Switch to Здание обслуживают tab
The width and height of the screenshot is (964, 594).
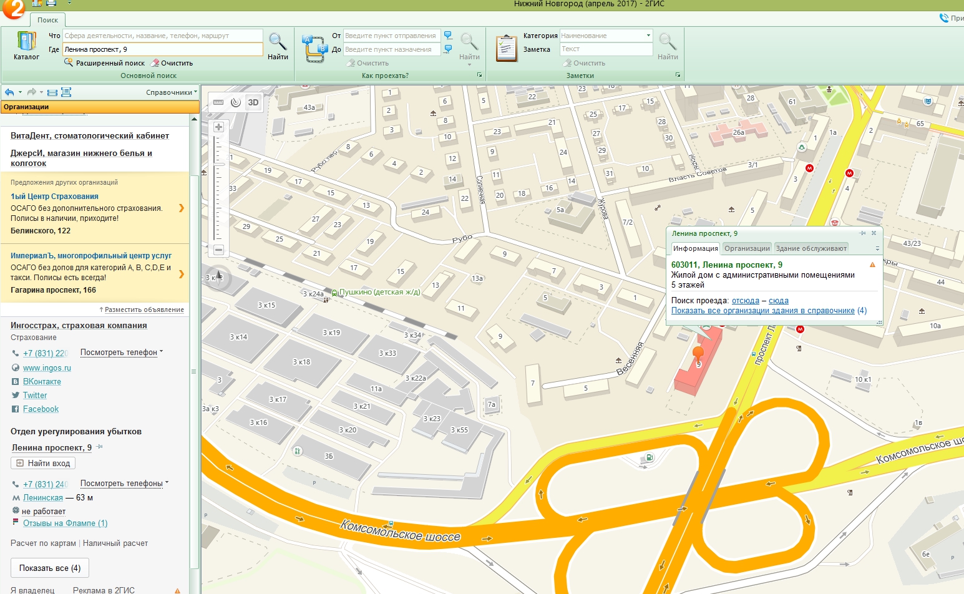pyautogui.click(x=811, y=248)
